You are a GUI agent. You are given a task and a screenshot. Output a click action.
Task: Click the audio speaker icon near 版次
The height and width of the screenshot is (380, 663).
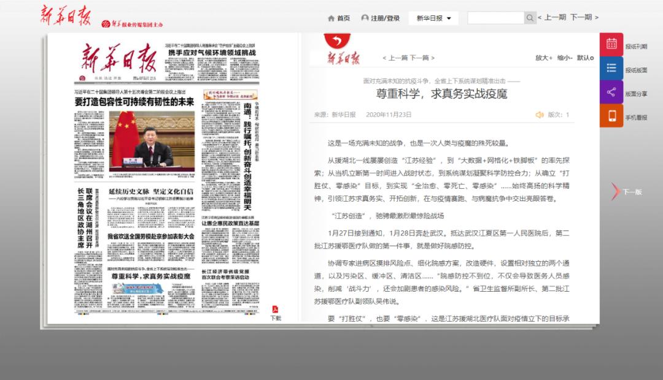point(540,115)
